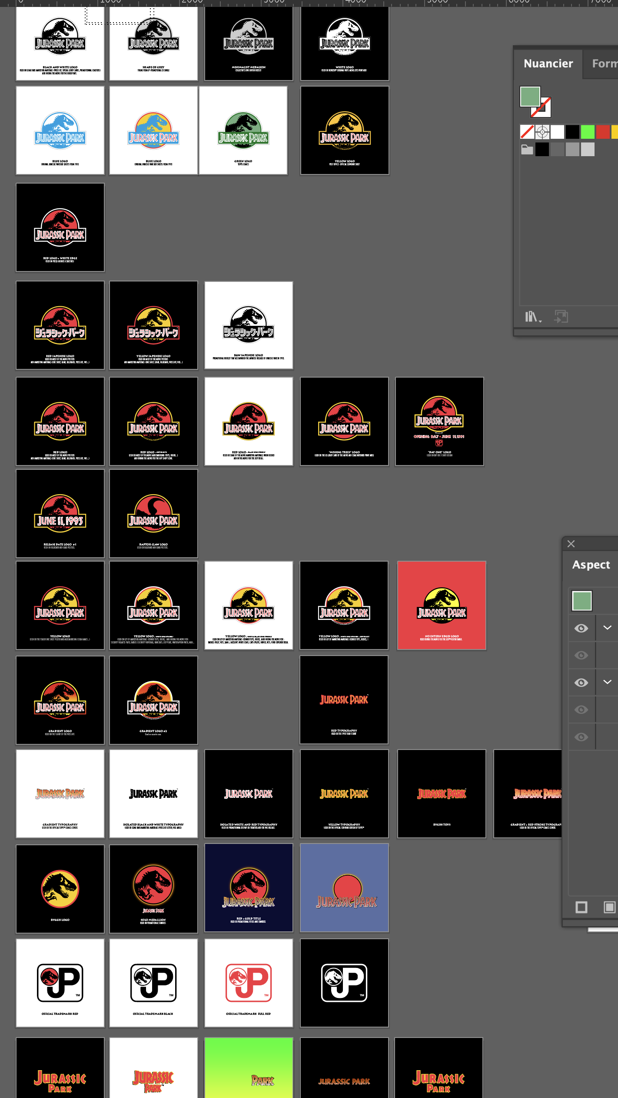Image resolution: width=618 pixels, height=1098 pixels.
Task: Open the Formes tab beside Nuancier
Action: tap(604, 64)
